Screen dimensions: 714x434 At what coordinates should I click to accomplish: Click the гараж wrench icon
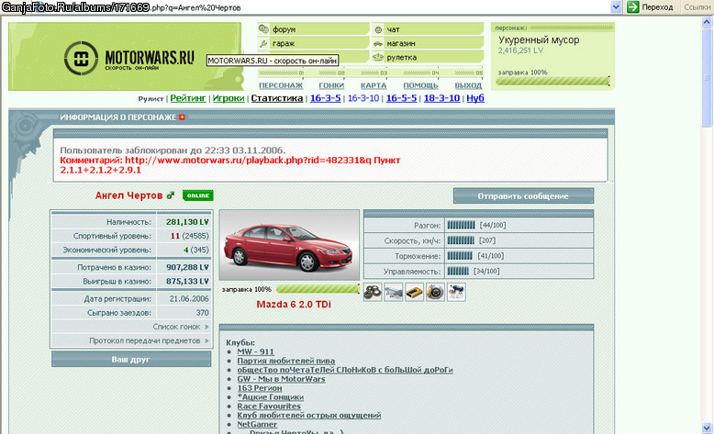pos(263,44)
